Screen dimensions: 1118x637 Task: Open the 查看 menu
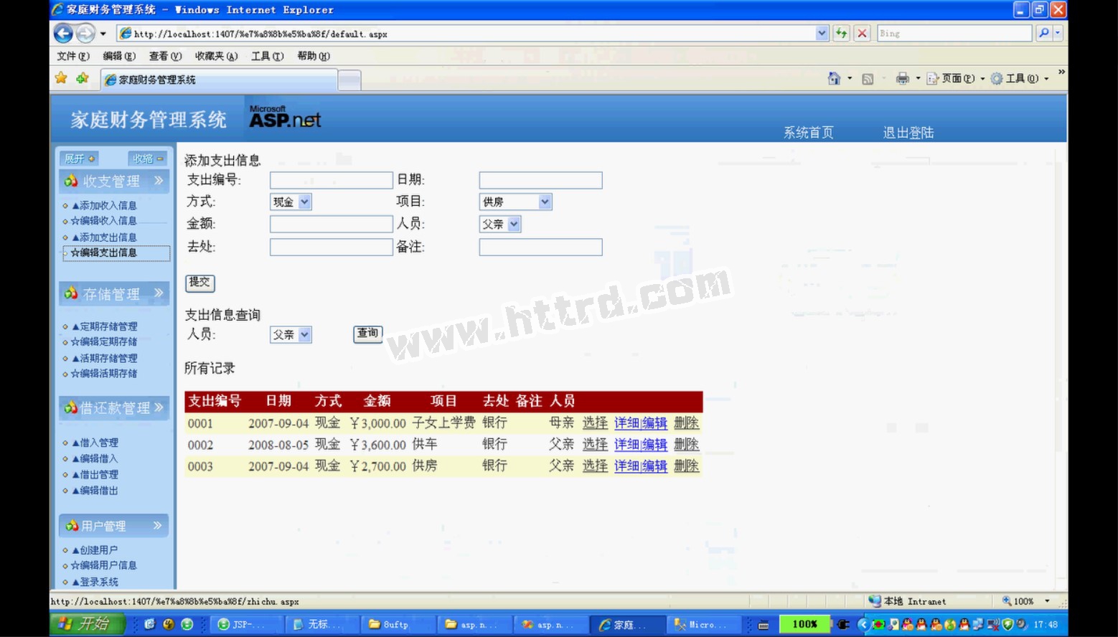pyautogui.click(x=165, y=56)
